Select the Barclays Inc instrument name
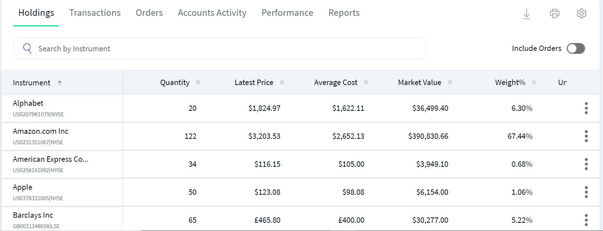This screenshot has width=603, height=231. click(x=33, y=215)
